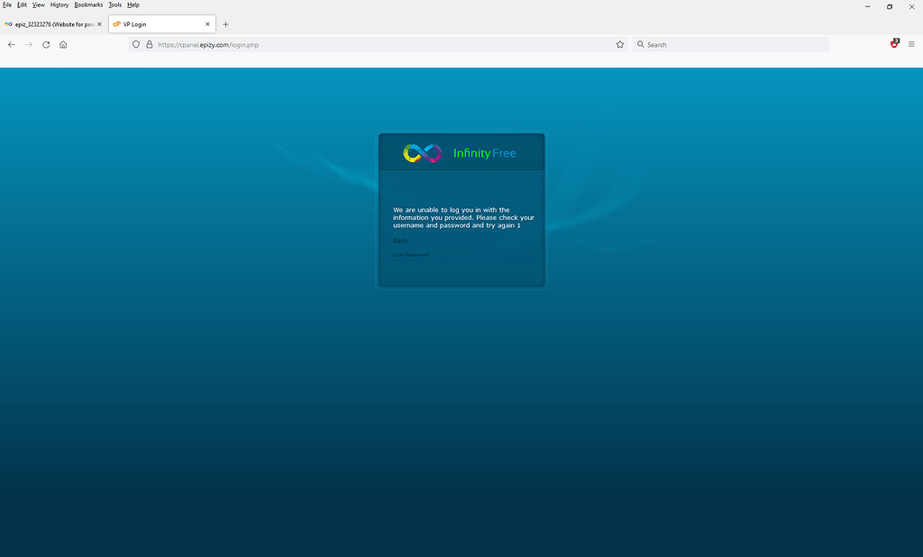Open the red ad blocker extension icon
The image size is (923, 557).
pyautogui.click(x=893, y=43)
